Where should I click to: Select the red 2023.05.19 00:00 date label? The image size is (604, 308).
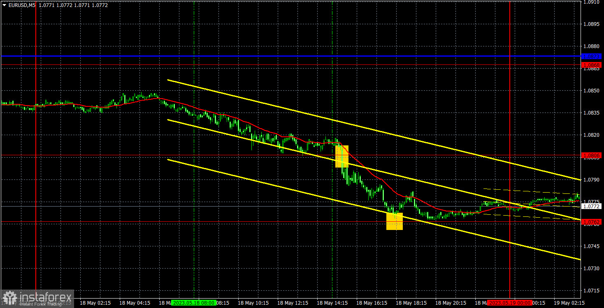[x=510, y=303]
